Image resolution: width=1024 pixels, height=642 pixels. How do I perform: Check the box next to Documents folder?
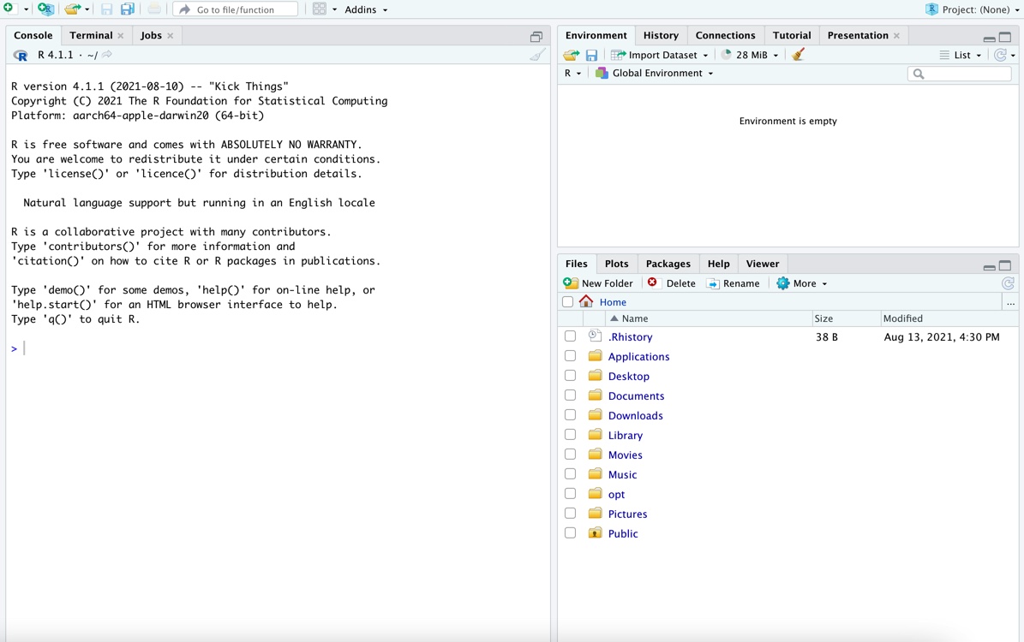(570, 395)
